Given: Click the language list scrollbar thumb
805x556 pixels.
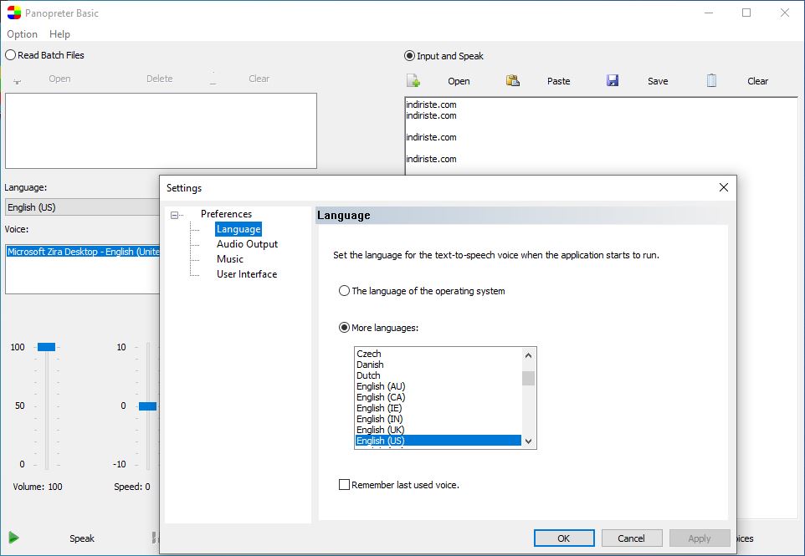Looking at the screenshot, I should [528, 378].
